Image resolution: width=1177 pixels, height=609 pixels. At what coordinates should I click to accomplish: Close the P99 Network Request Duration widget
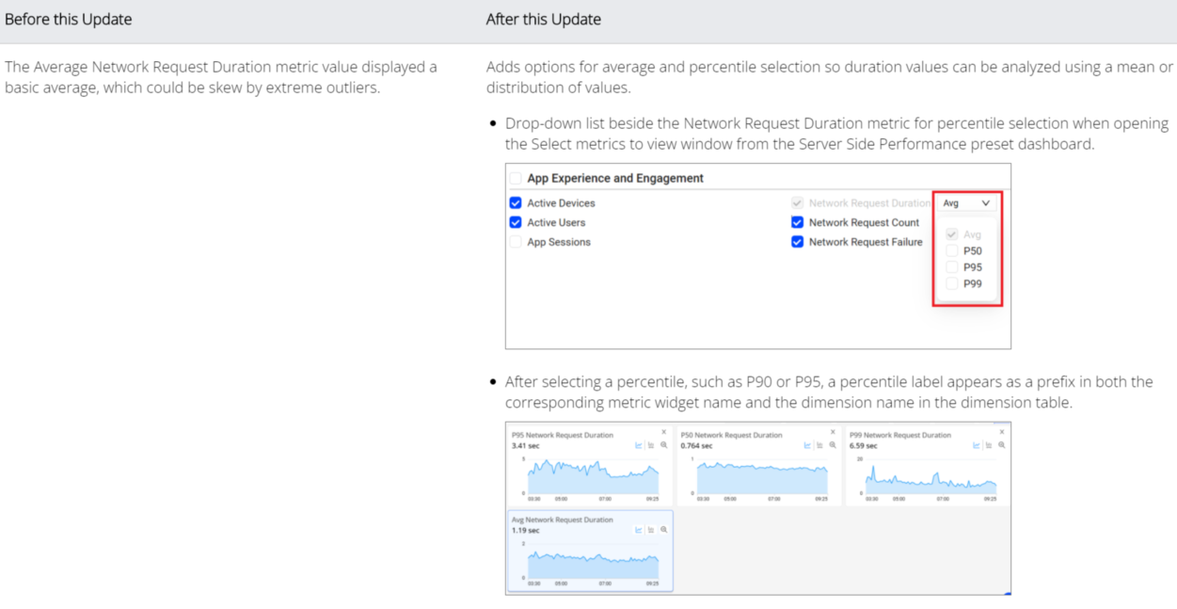point(1002,432)
